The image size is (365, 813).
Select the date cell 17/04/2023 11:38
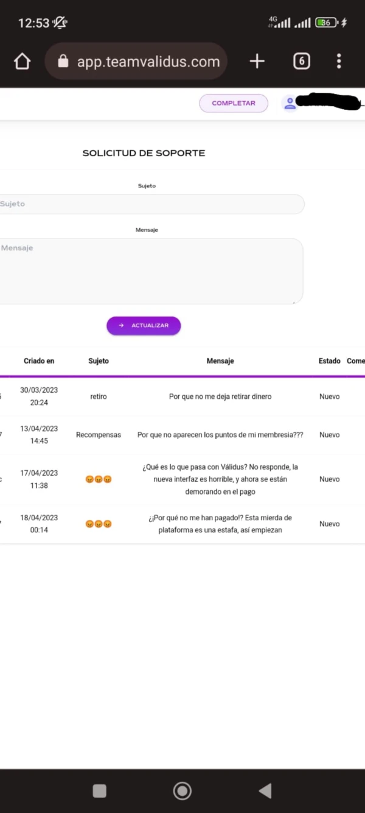[x=39, y=479]
